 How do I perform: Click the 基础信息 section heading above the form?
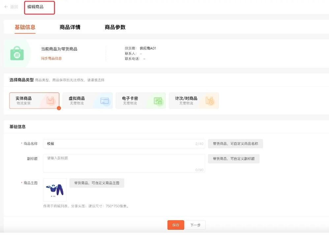17,127
